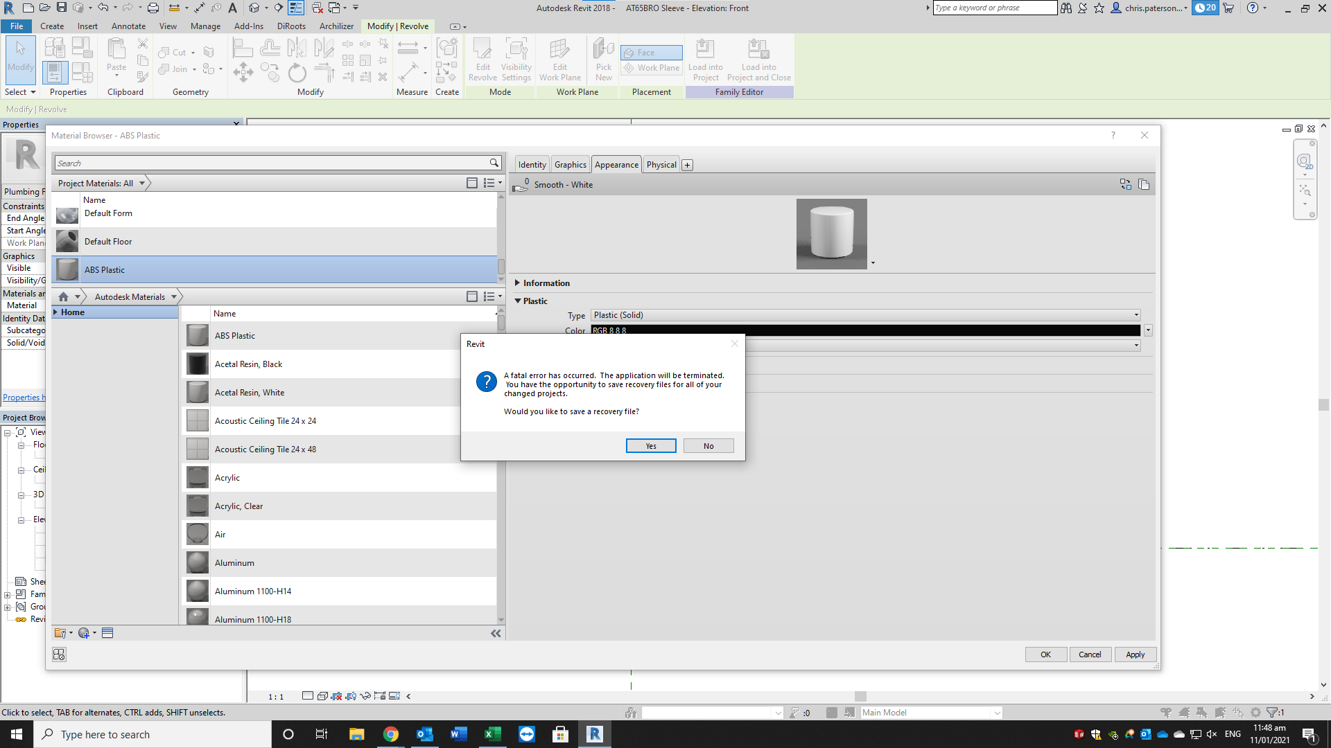Select the Pick New placement tool
This screenshot has height=748, width=1331.
coord(603,60)
